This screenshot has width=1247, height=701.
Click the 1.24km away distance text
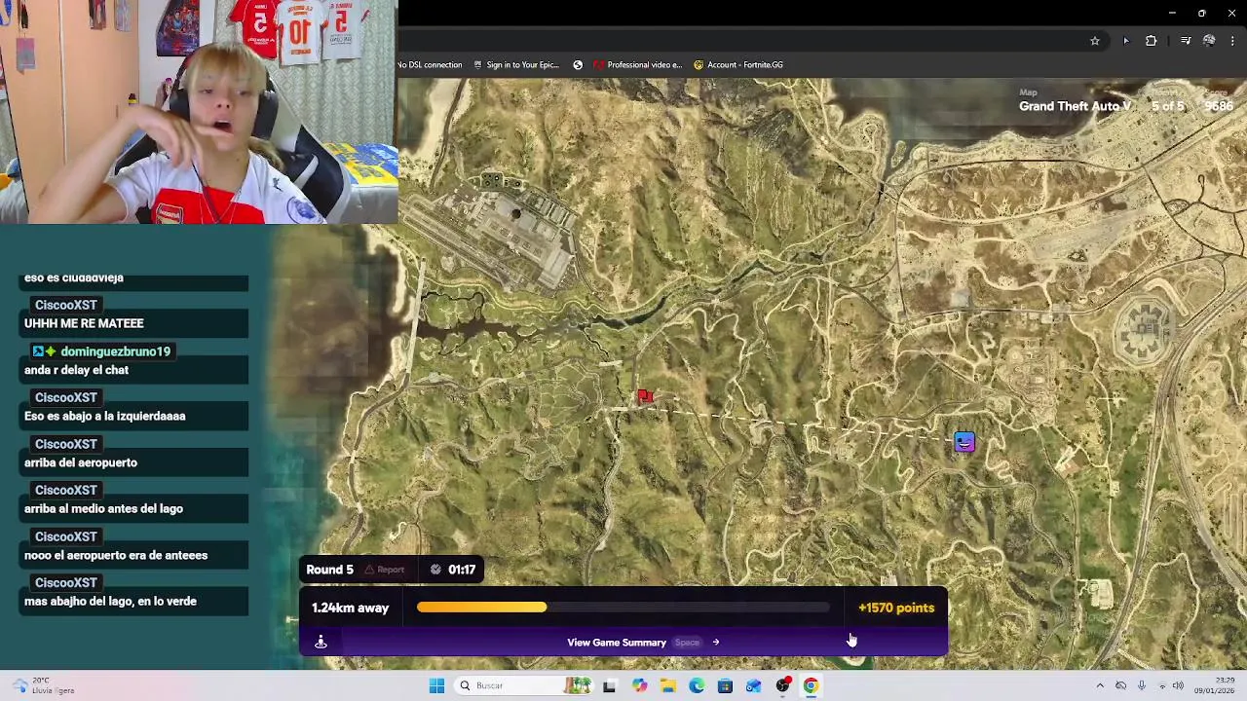[350, 608]
